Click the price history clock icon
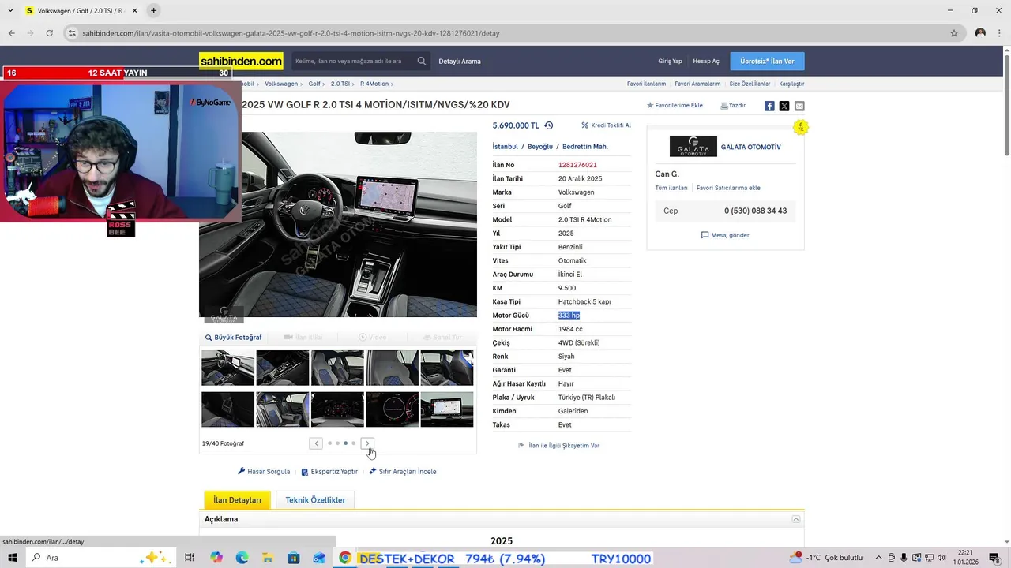 tap(549, 125)
